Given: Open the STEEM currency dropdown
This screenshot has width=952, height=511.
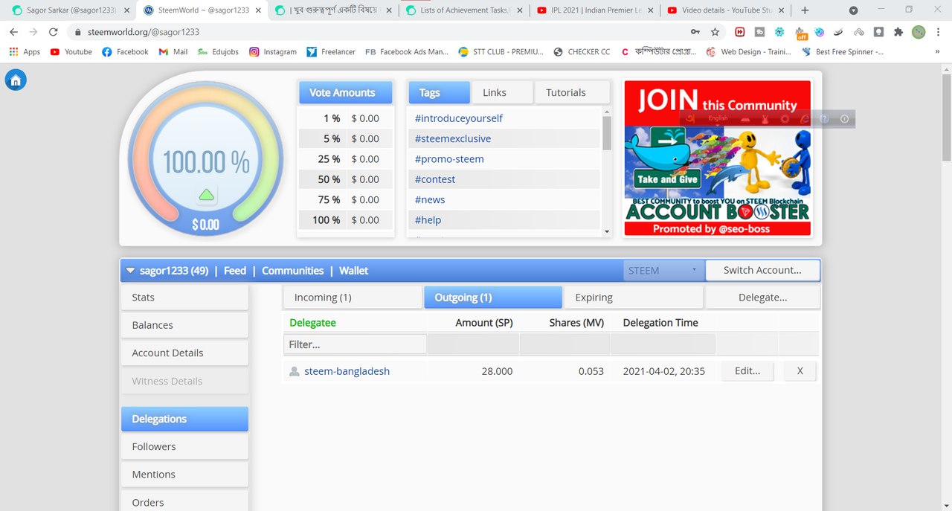Looking at the screenshot, I should pos(663,271).
